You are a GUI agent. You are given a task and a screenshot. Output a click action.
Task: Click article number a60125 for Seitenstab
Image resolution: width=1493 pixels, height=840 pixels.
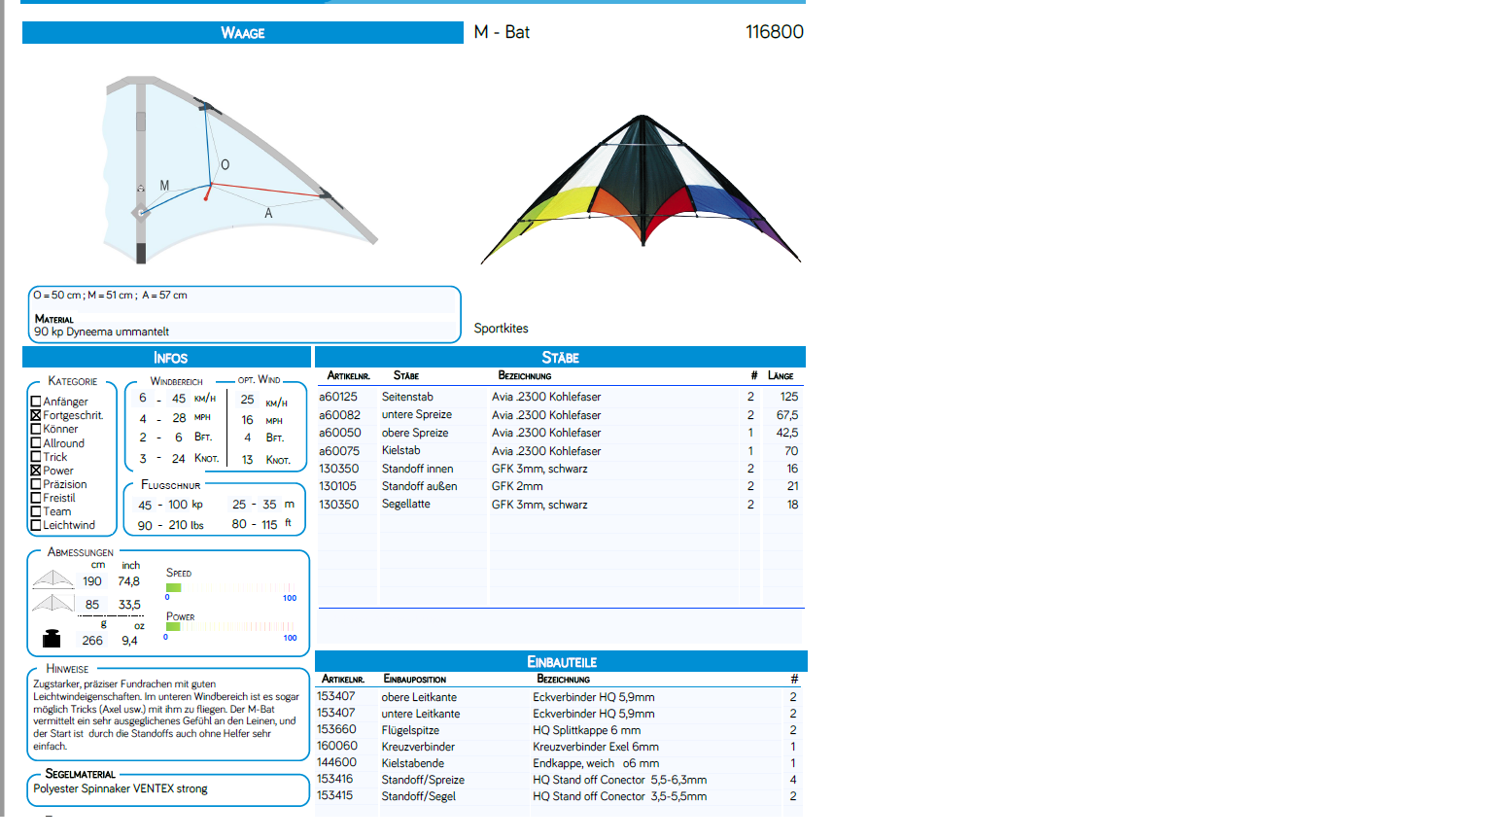[338, 397]
